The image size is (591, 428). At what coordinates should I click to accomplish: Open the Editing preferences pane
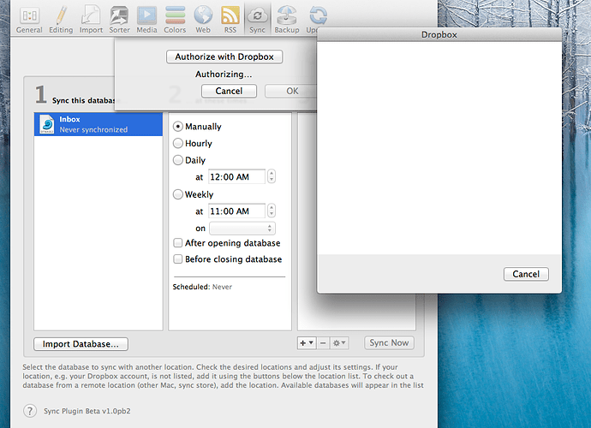pyautogui.click(x=61, y=20)
